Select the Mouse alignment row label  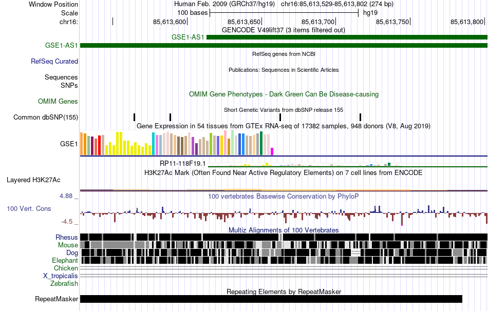[x=68, y=245]
